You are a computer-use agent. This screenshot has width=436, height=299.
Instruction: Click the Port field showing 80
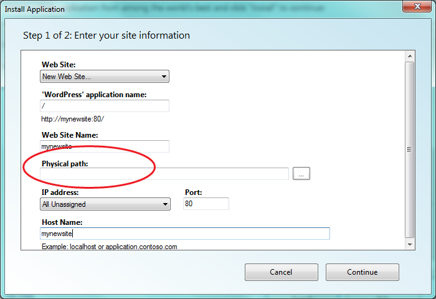point(206,204)
